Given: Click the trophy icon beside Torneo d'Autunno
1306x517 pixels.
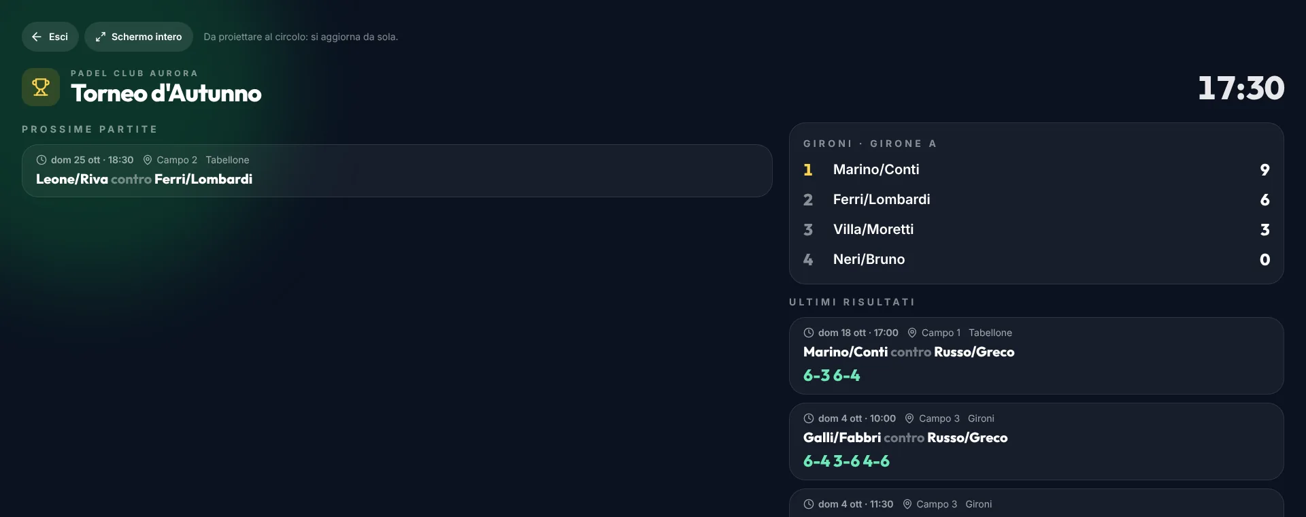Looking at the screenshot, I should [x=41, y=87].
